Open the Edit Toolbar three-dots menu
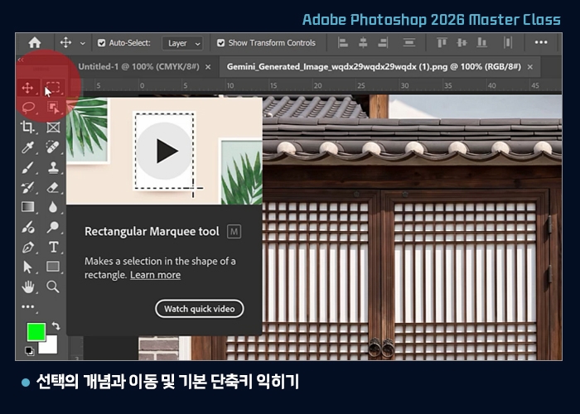This screenshot has width=580, height=414. pos(27,306)
